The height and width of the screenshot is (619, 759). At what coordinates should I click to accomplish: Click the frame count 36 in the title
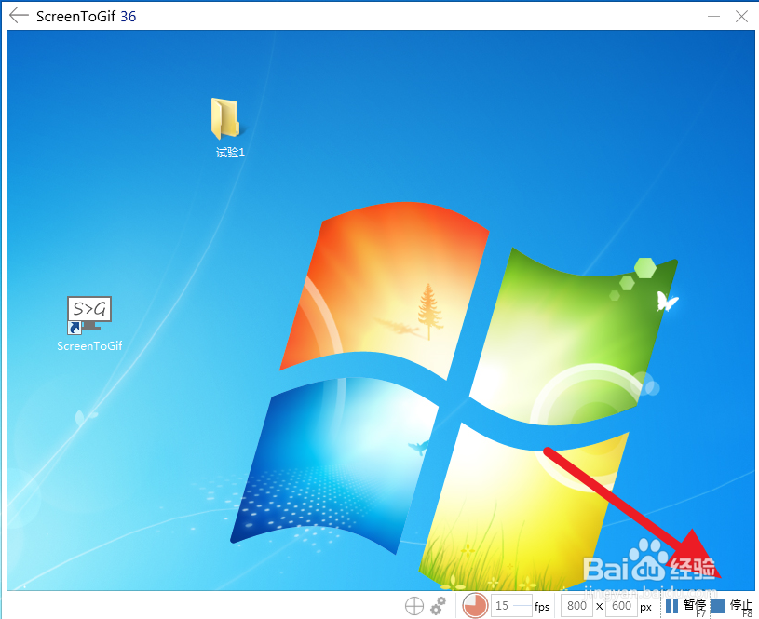pos(129,17)
